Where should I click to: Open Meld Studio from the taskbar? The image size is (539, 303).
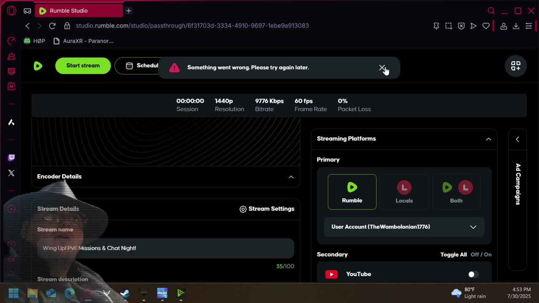(x=162, y=293)
